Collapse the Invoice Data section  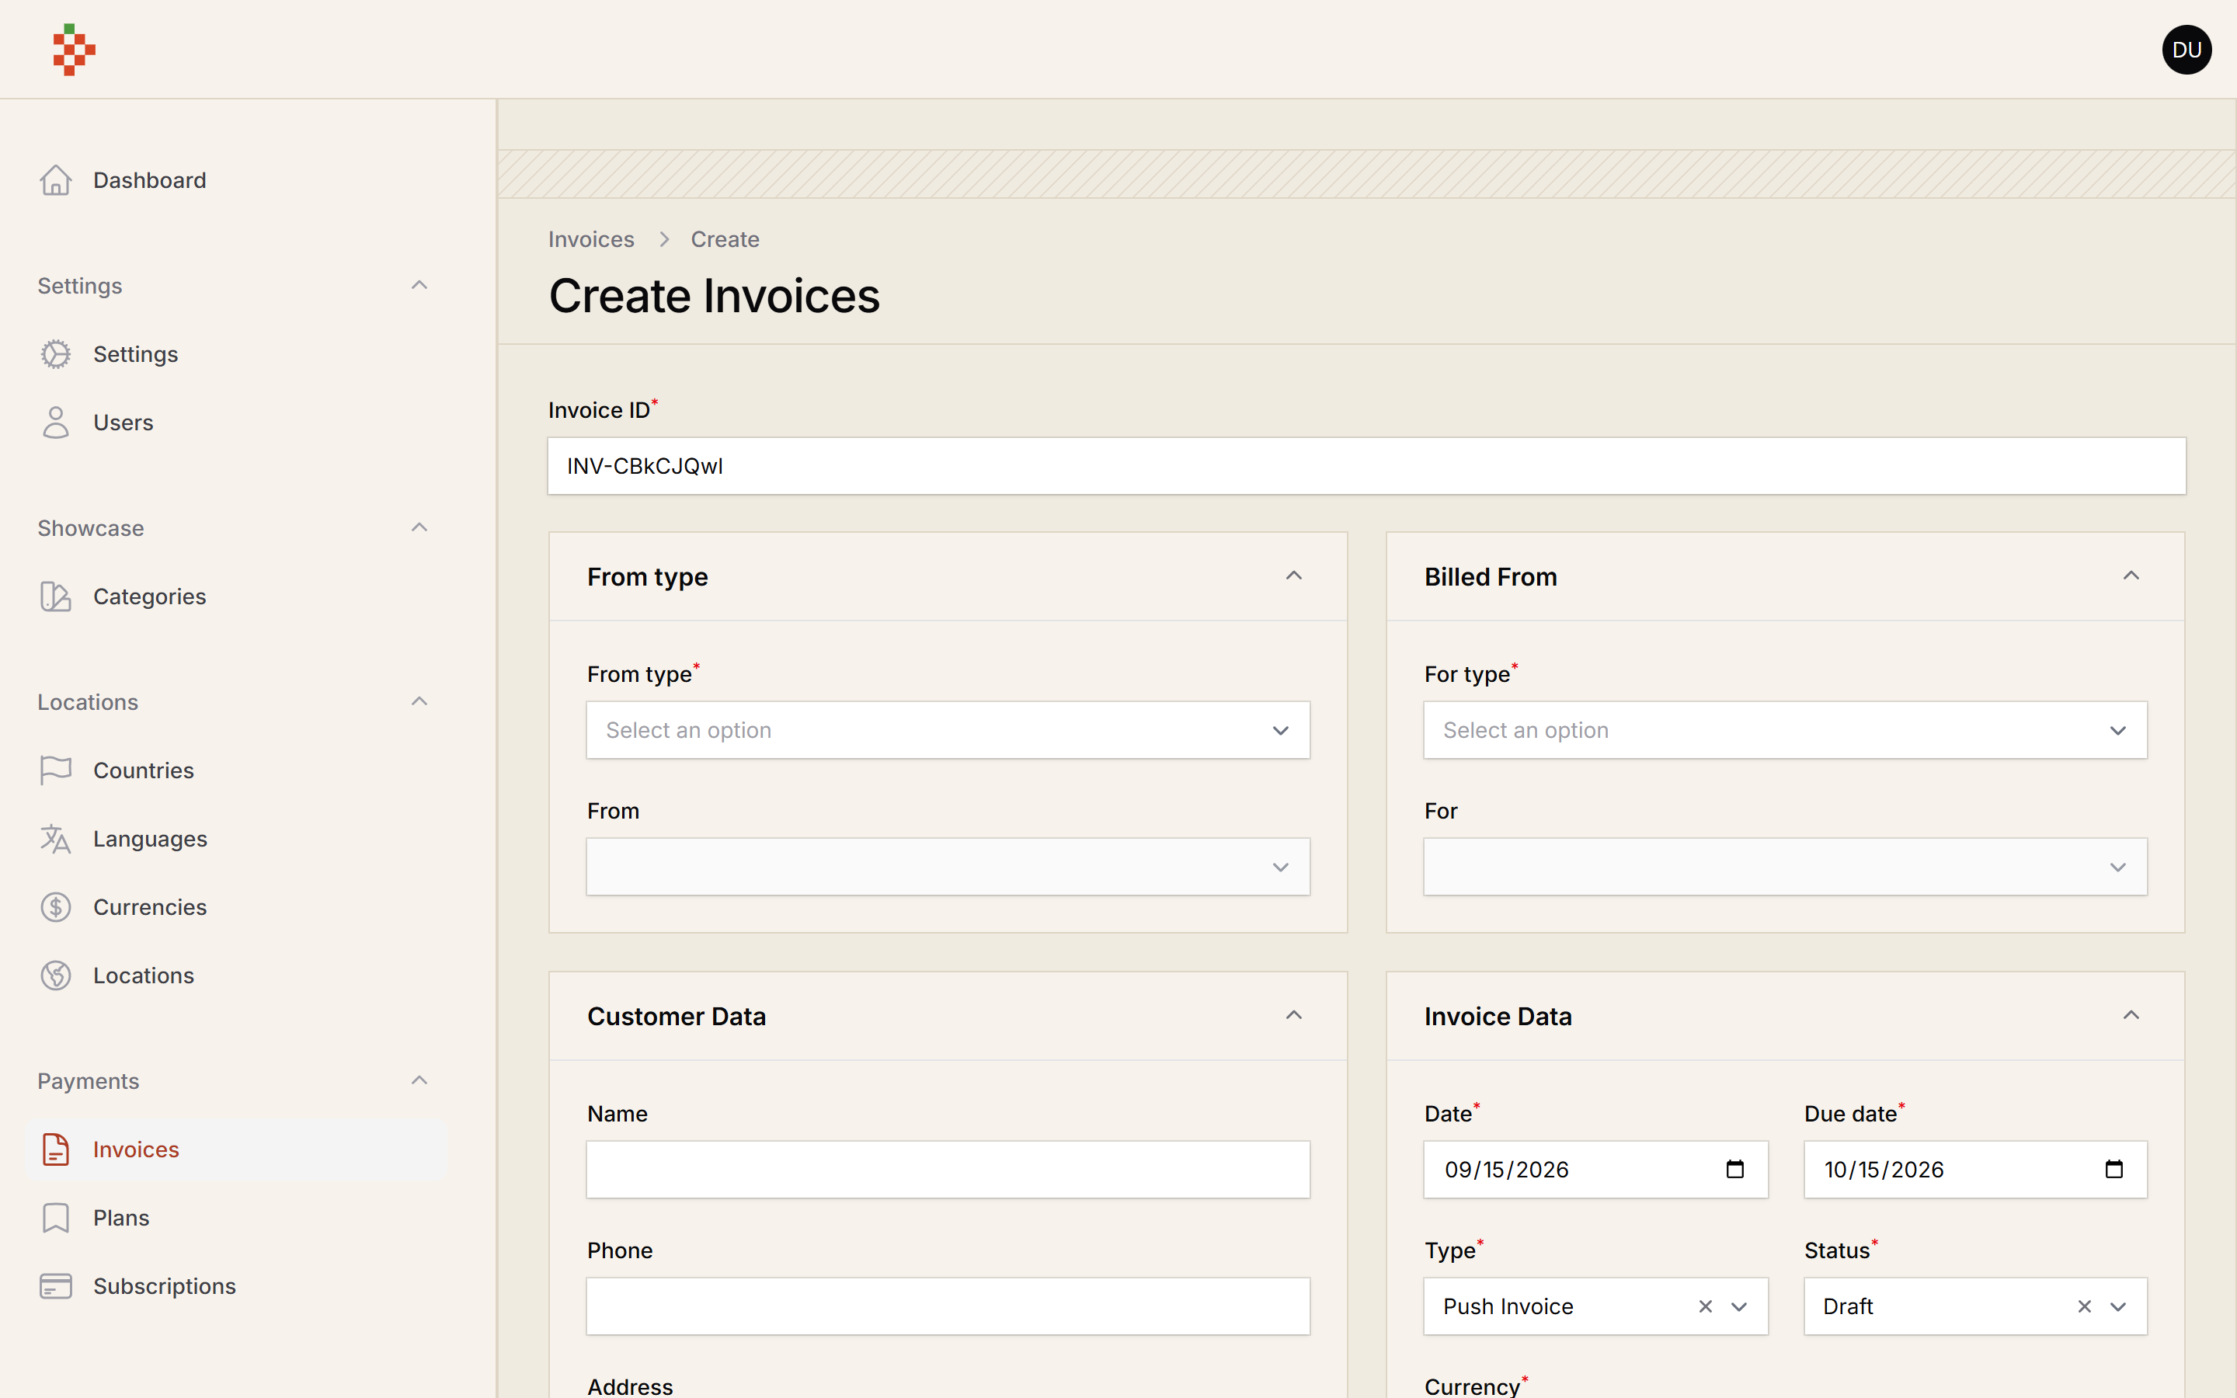[2131, 1016]
